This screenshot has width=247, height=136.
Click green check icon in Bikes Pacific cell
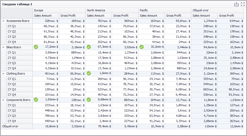pos(142,47)
